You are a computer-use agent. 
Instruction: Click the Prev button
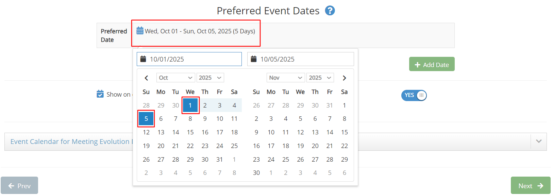19,185
